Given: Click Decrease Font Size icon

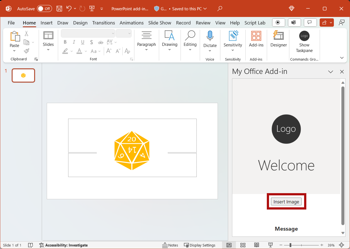Looking at the screenshot, I should [x=118, y=51].
